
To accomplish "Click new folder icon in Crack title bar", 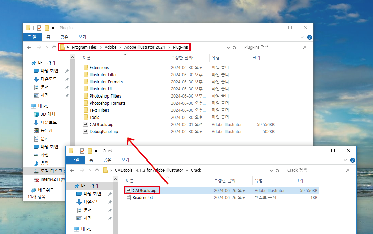I will [x=90, y=151].
